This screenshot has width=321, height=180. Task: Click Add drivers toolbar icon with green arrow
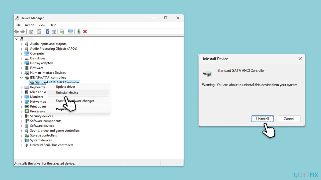[79, 31]
